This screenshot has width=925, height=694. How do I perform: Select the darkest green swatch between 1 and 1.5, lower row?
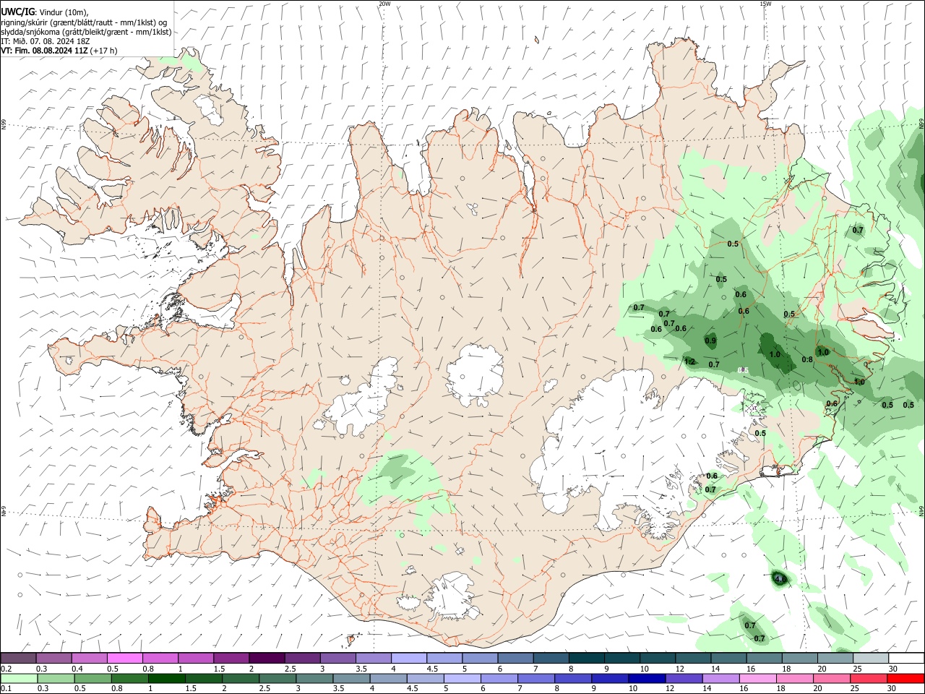pyautogui.click(x=168, y=678)
